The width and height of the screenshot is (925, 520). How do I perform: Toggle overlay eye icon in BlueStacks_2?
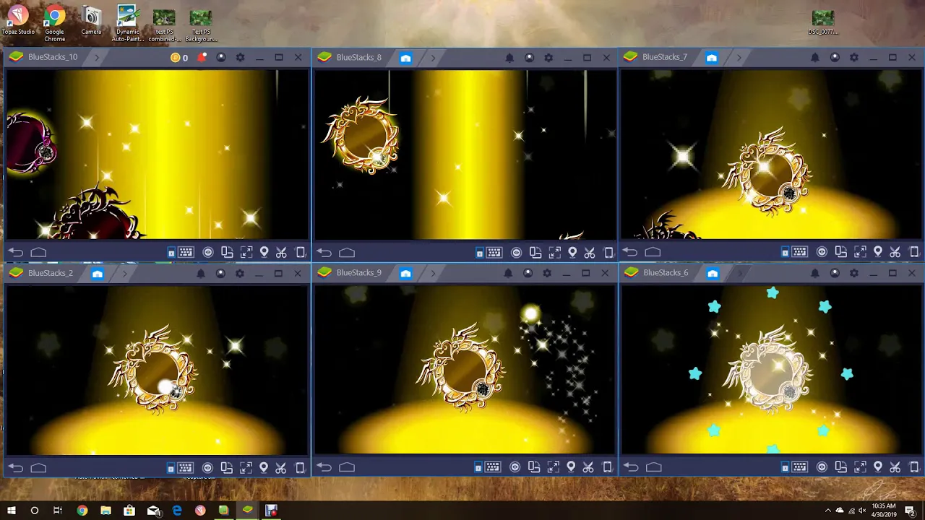[207, 468]
